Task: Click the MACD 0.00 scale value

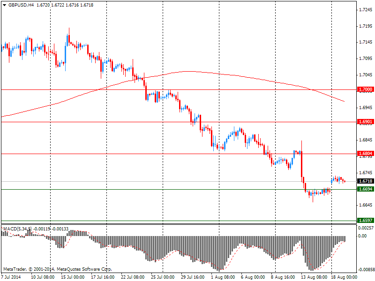Action: [x=362, y=236]
